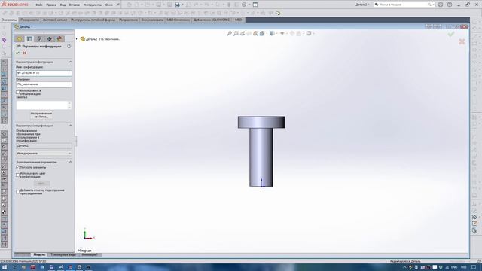Cancel configuration with red X in panel
The image size is (482, 271).
25,53
